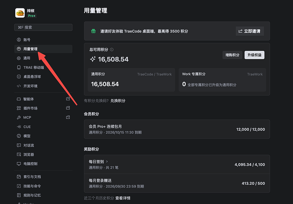Click the 模型 model icon
This screenshot has height=204, width=293.
coord(19,136)
